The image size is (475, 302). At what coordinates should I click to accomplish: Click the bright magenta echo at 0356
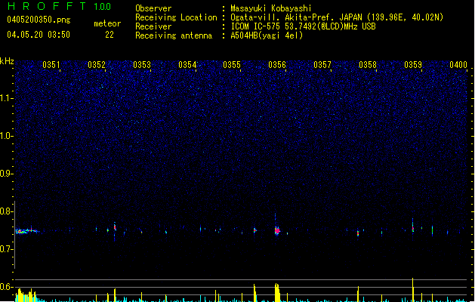coord(277,231)
